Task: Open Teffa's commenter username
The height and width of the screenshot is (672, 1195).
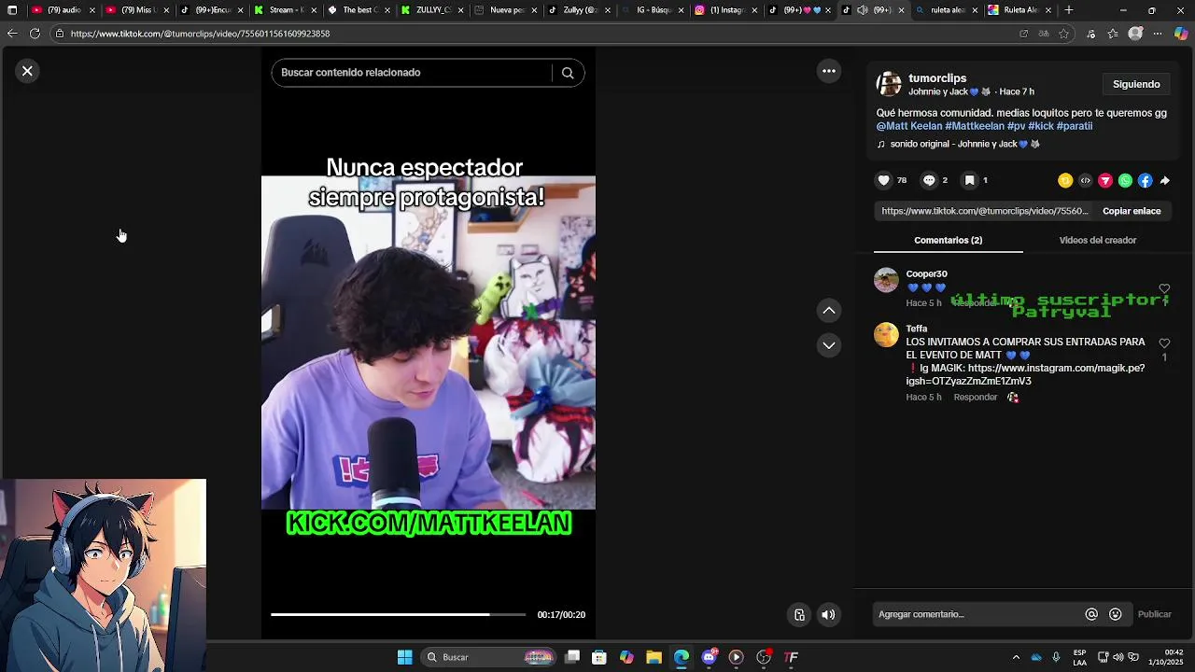Action: (x=917, y=329)
